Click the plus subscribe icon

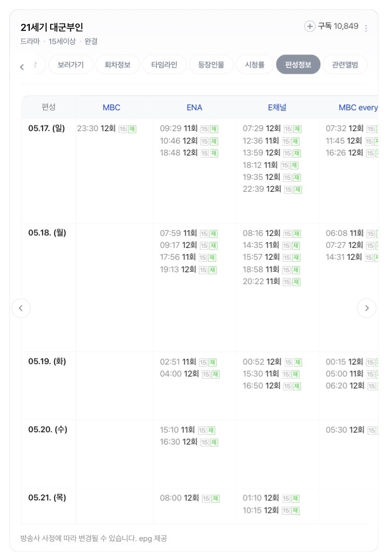(310, 26)
